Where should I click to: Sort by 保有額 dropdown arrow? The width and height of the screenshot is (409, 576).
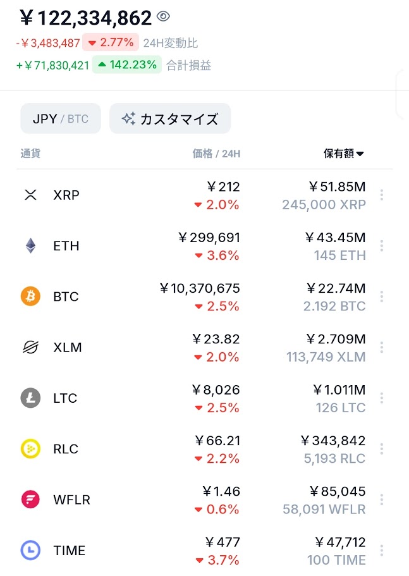[x=360, y=154]
